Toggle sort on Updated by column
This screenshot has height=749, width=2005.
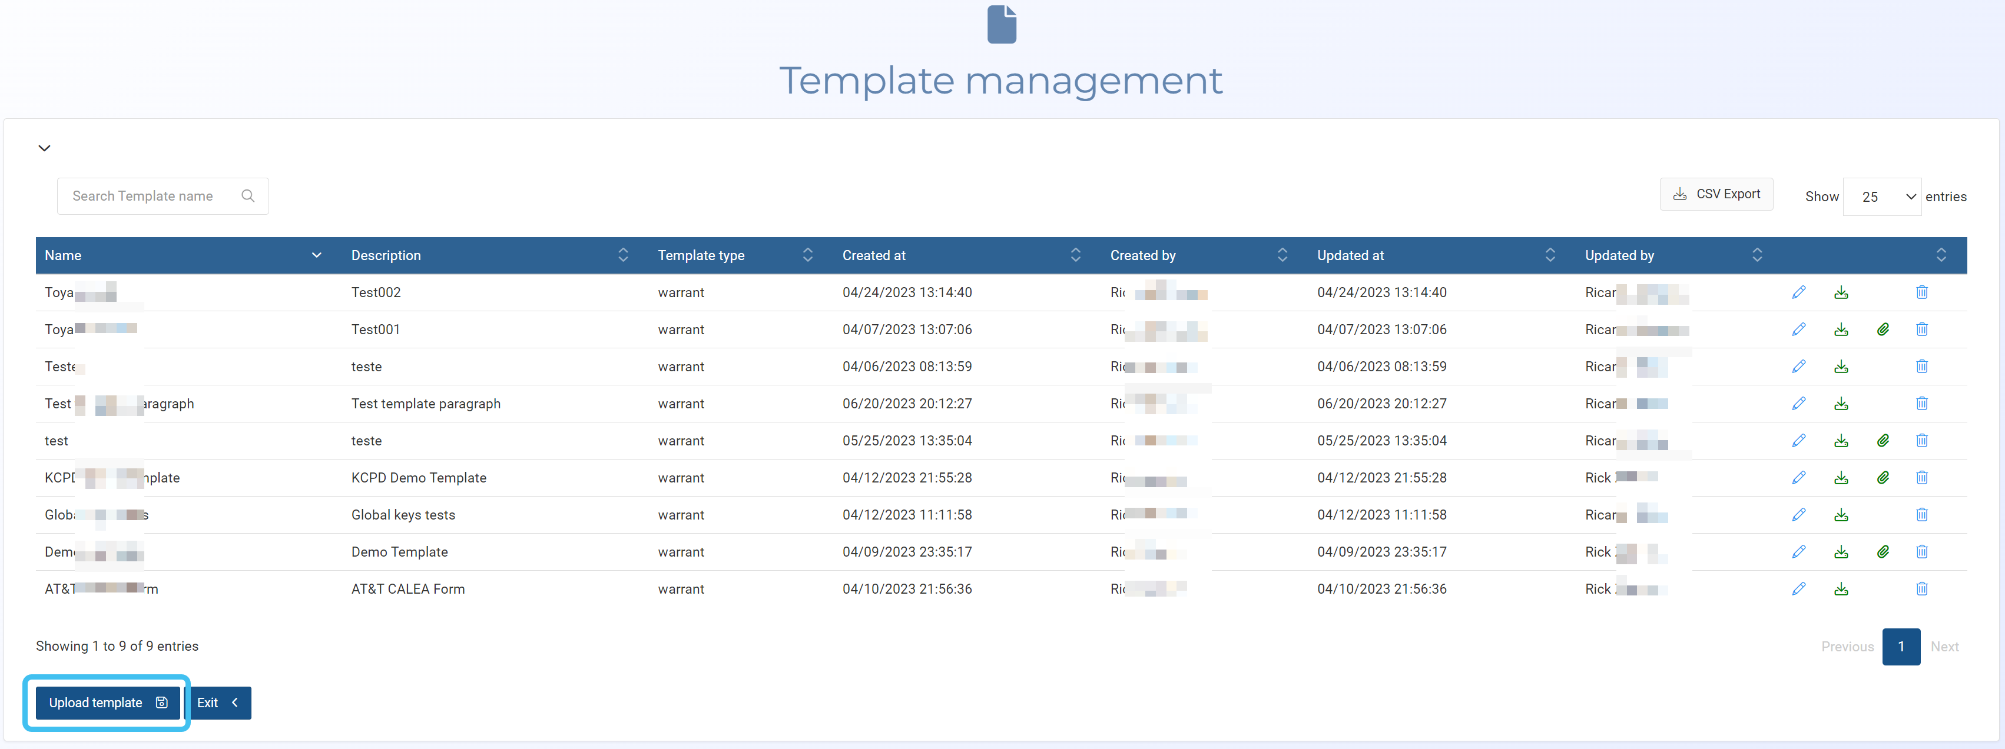tap(1757, 255)
